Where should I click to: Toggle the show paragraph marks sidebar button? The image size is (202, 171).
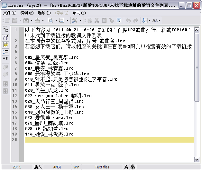[x=5, y=59]
